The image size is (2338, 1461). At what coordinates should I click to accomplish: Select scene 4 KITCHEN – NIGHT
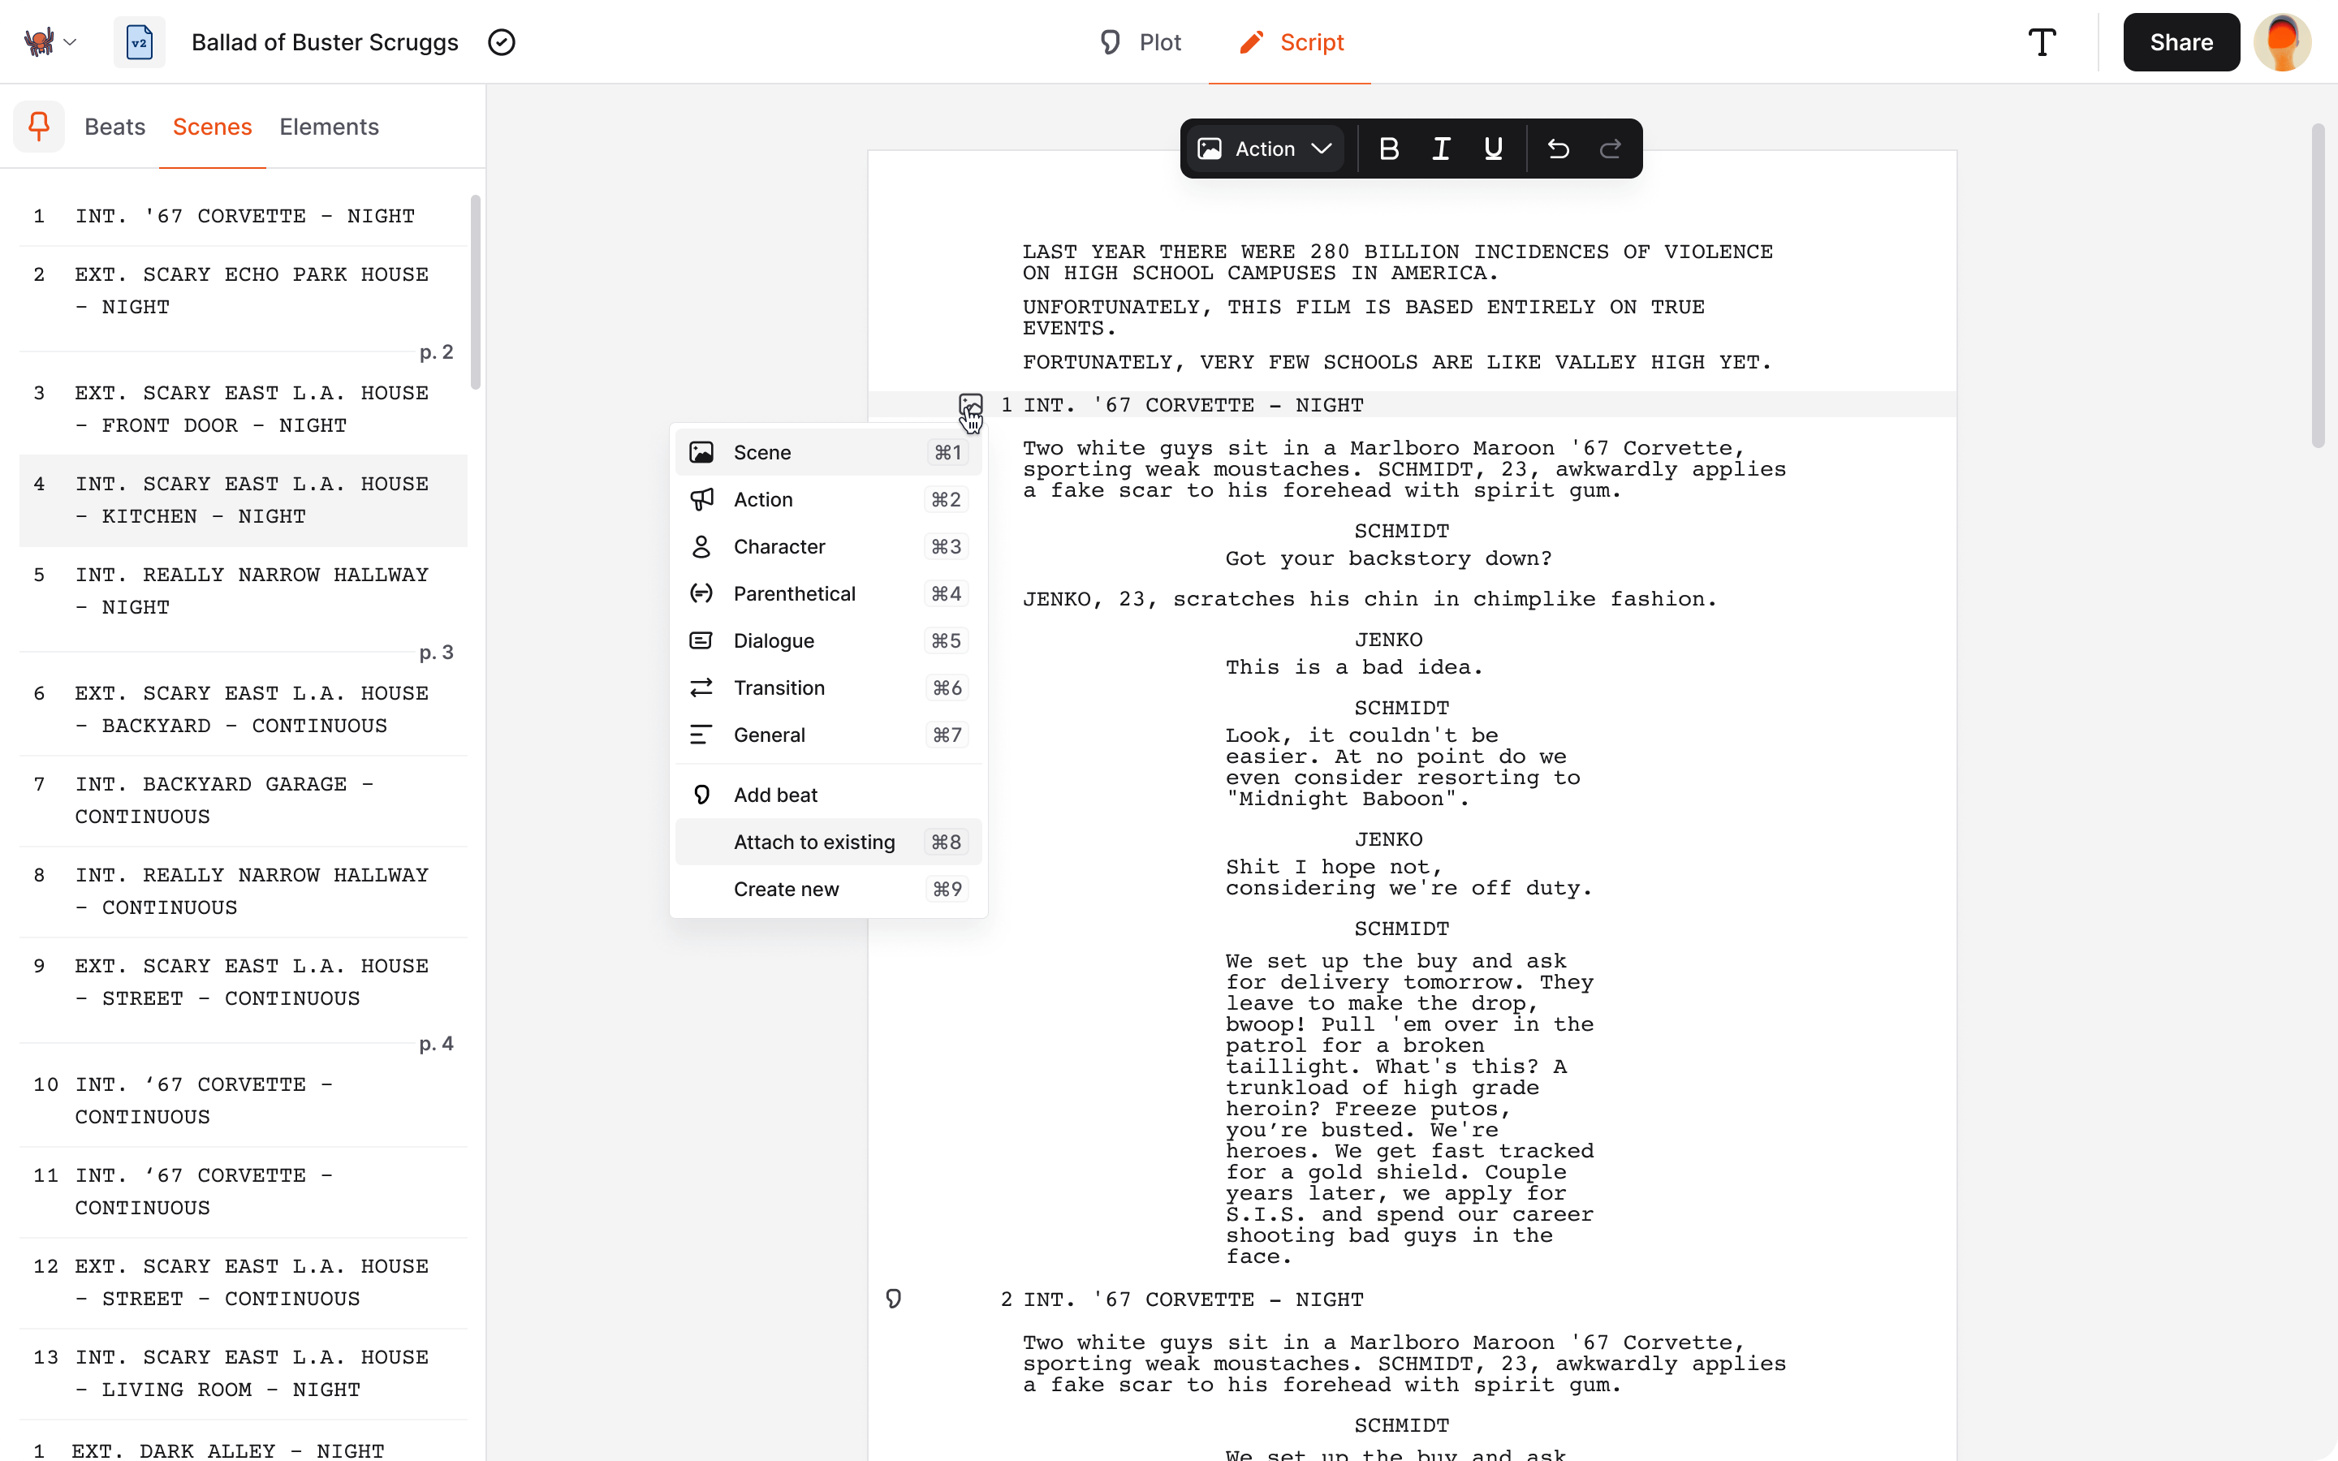pos(244,501)
